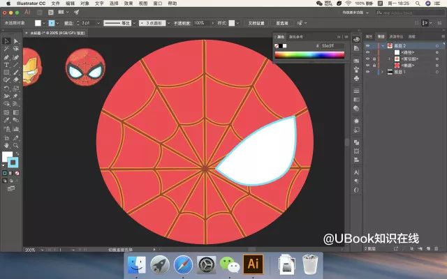
Task: Select the Rotate tool
Action: [x=6, y=89]
